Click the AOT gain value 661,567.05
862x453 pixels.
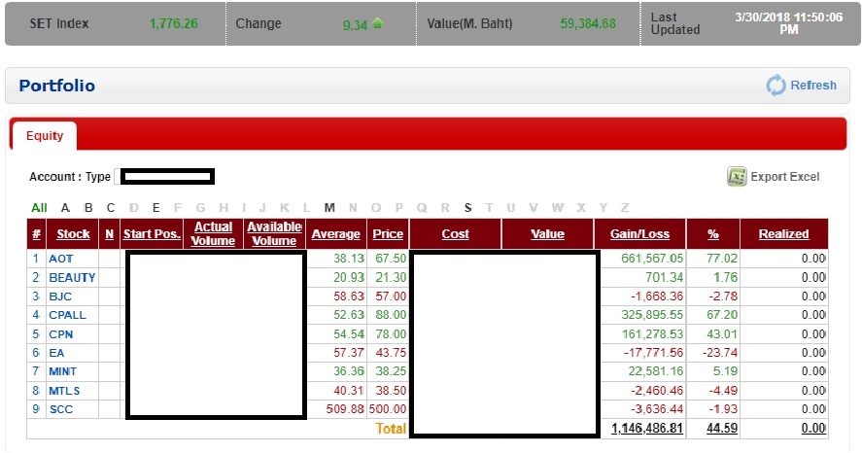(x=652, y=259)
